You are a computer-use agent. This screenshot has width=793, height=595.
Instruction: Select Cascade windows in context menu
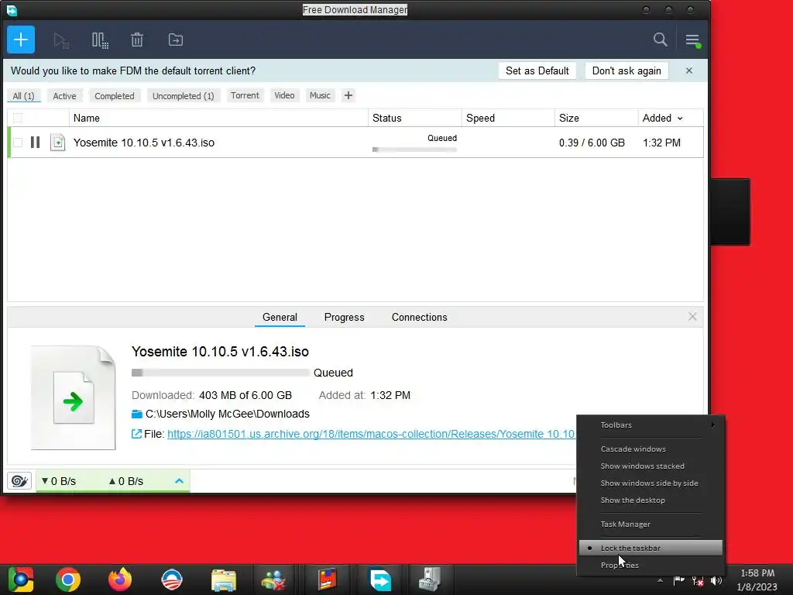(651, 449)
